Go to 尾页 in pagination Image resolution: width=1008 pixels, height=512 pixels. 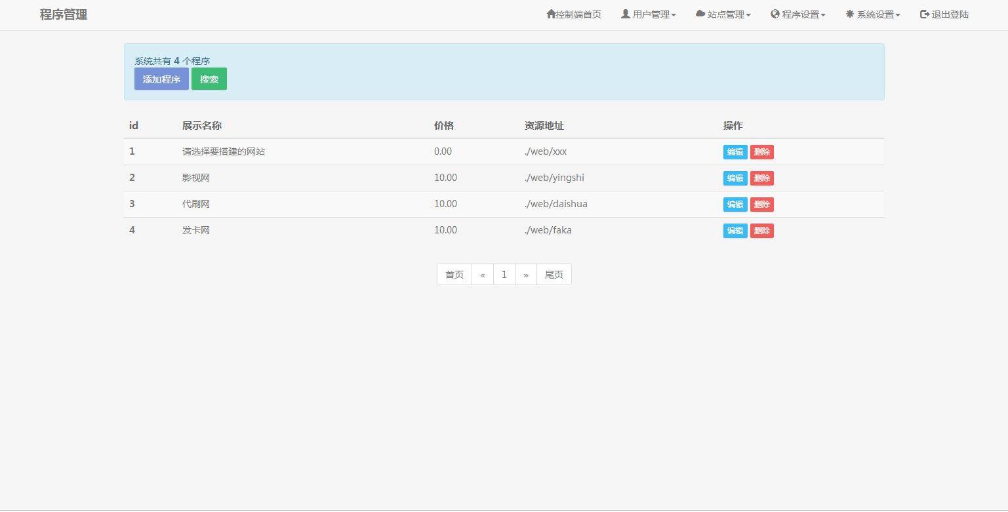554,274
